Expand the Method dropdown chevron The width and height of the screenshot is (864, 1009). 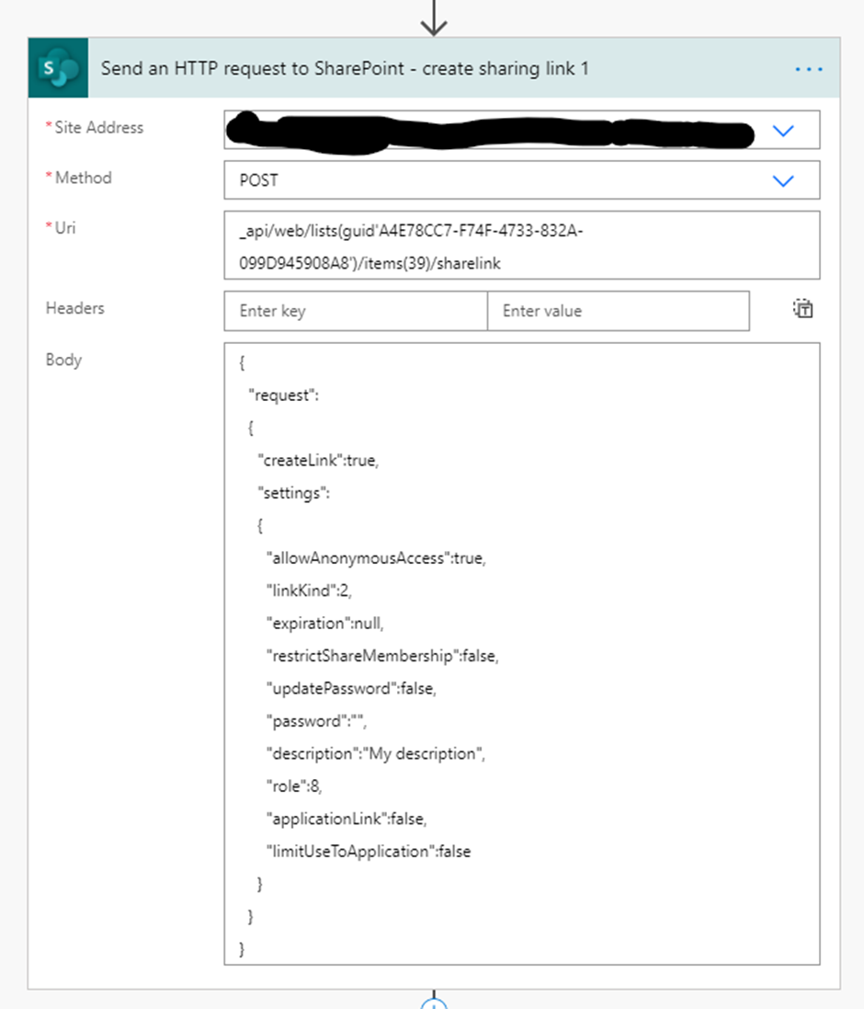tap(783, 181)
